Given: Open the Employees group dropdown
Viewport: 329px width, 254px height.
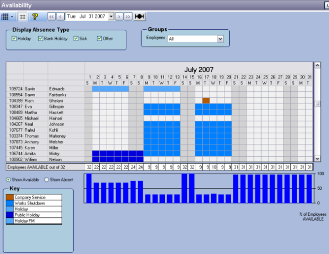Looking at the screenshot, I should point(220,39).
